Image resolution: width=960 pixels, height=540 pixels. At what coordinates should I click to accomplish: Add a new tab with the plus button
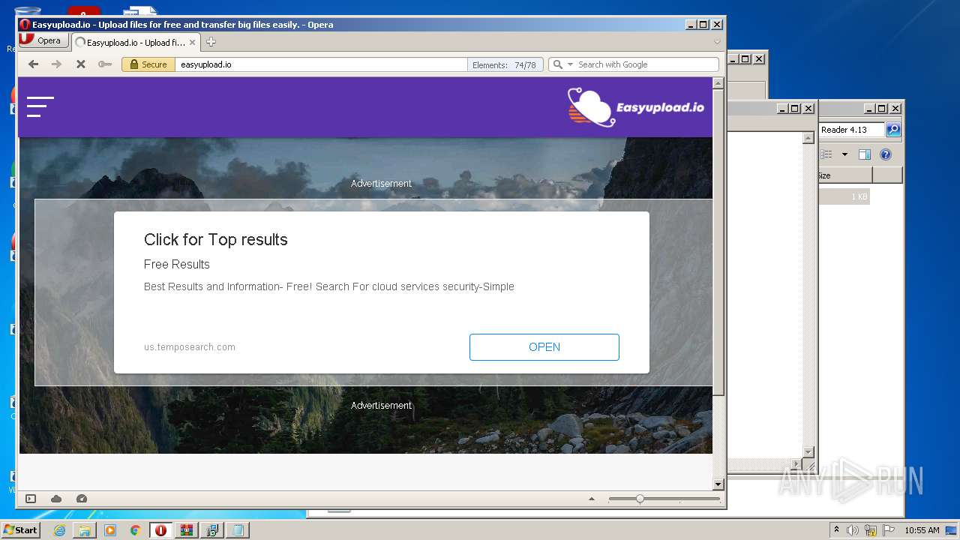pos(211,42)
